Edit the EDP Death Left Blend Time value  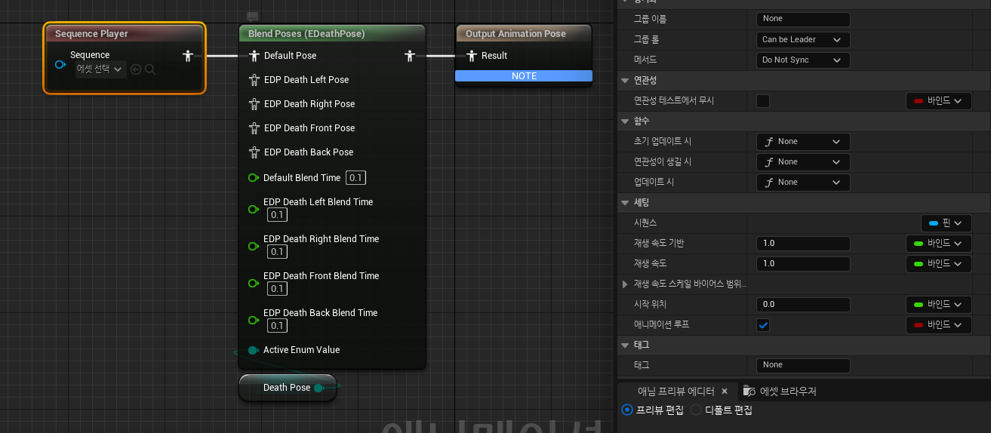tap(277, 215)
